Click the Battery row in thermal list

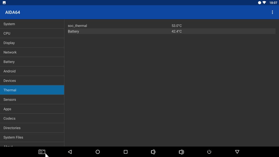pos(171,31)
